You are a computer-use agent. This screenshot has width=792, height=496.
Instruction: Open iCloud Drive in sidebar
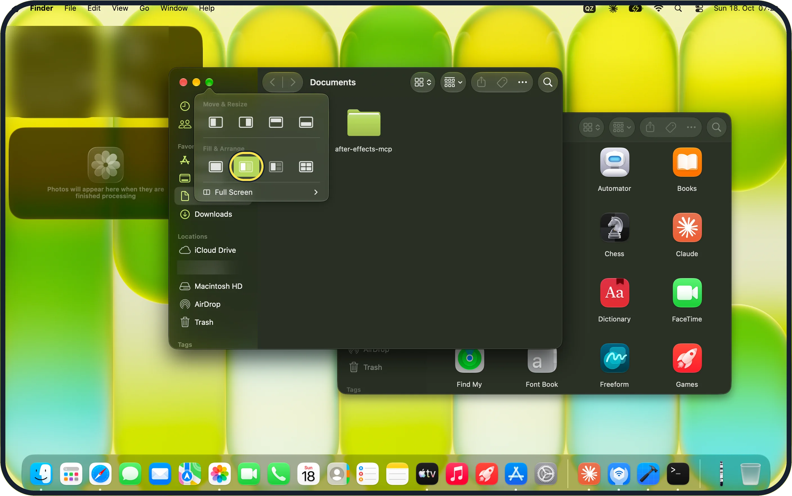[x=213, y=250]
